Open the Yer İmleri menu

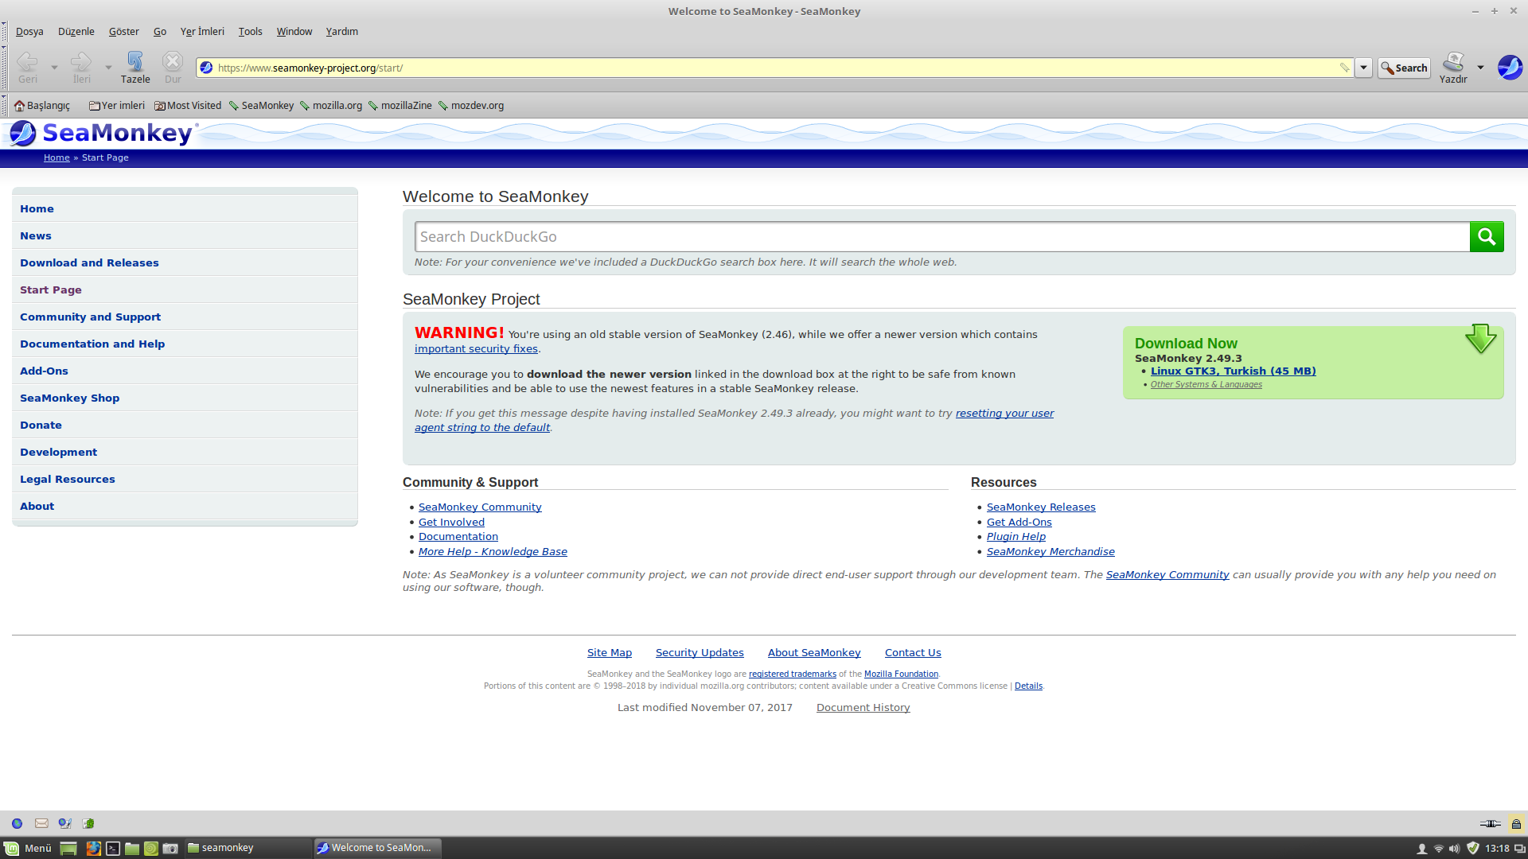pos(202,32)
